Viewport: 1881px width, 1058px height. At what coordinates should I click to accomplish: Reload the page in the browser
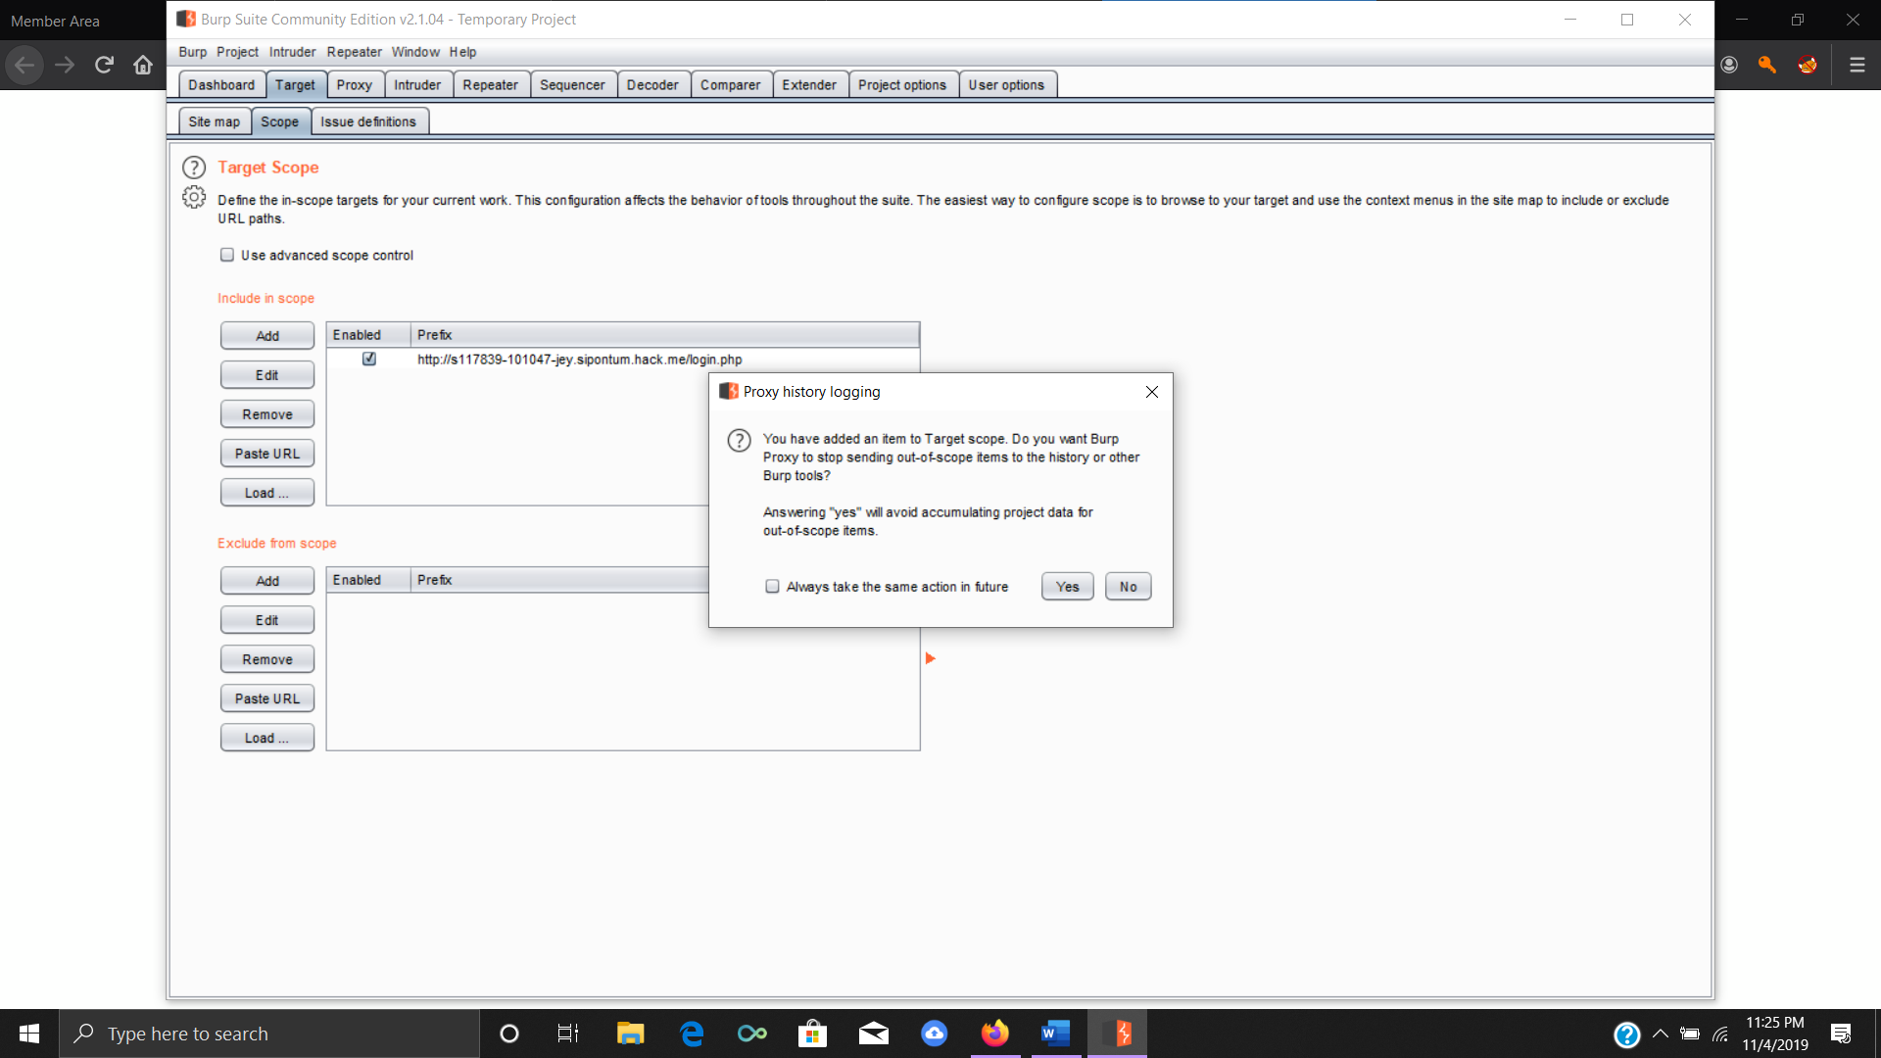[104, 65]
